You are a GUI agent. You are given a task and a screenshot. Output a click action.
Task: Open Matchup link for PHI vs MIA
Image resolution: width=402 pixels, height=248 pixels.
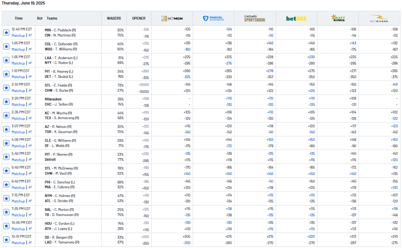pyautogui.click(x=18, y=188)
